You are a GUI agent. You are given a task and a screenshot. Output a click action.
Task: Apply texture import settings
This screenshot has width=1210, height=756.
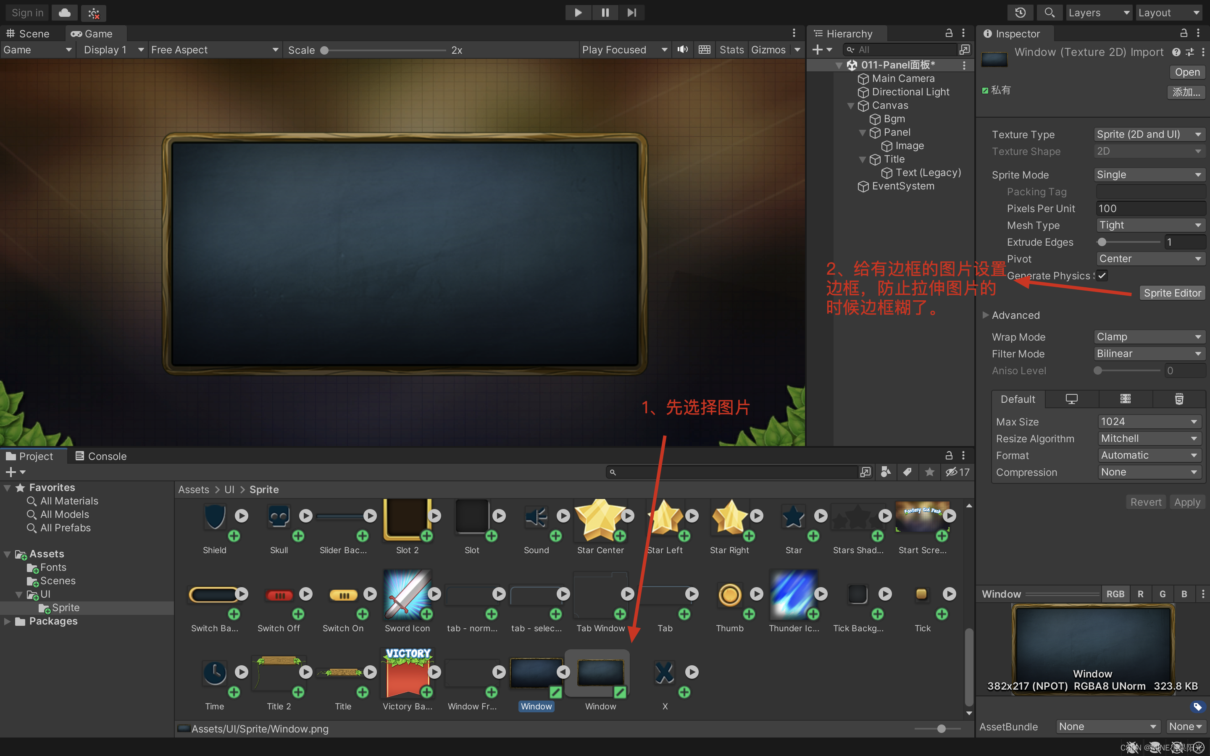1186,501
